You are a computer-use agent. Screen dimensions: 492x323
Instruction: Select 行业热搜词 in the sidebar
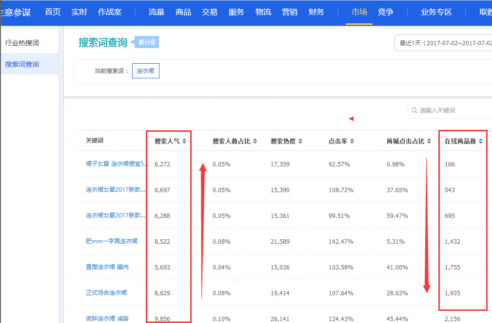tap(22, 43)
